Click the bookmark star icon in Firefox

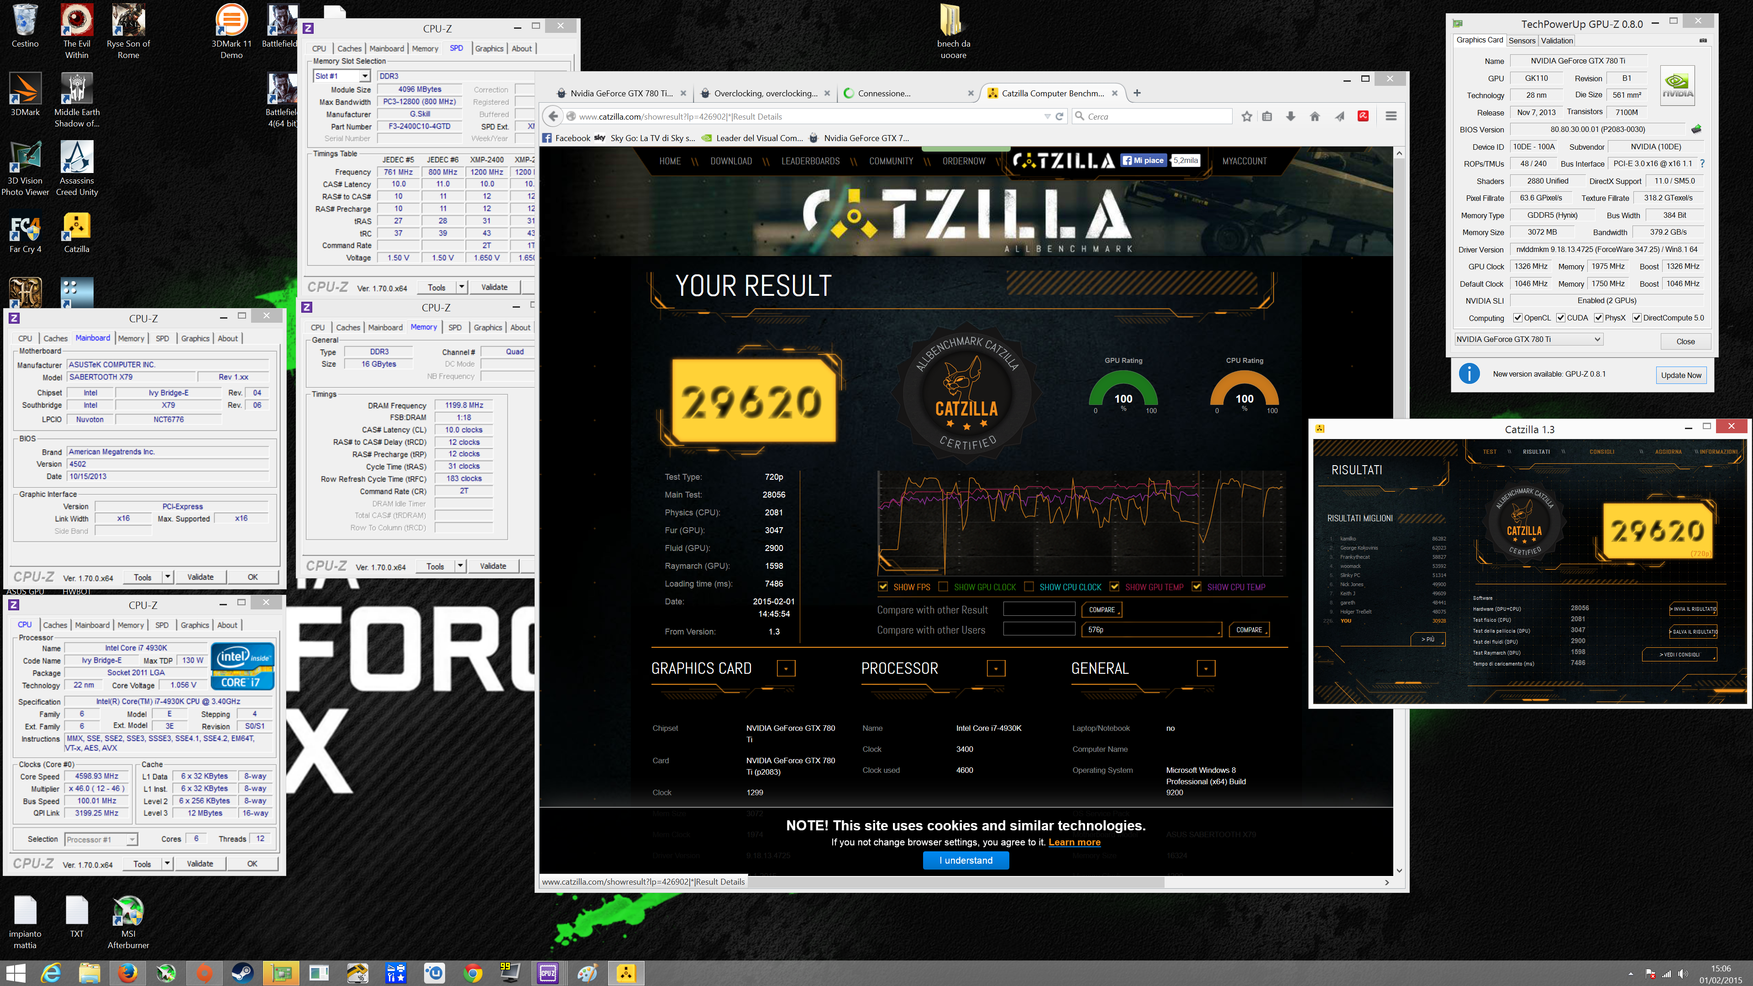(1246, 116)
